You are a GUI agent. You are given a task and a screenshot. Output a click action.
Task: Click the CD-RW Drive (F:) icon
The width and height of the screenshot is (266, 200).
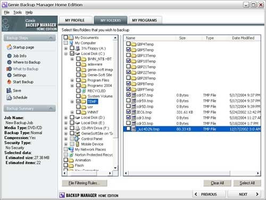78,128
